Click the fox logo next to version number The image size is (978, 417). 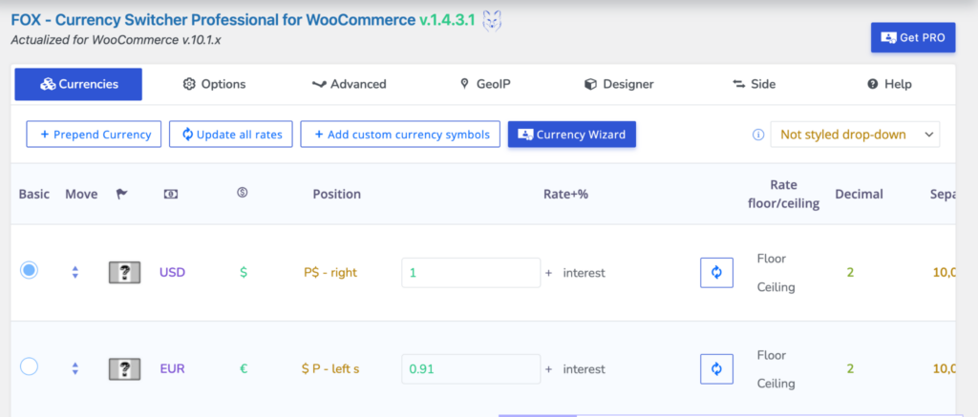pyautogui.click(x=491, y=19)
